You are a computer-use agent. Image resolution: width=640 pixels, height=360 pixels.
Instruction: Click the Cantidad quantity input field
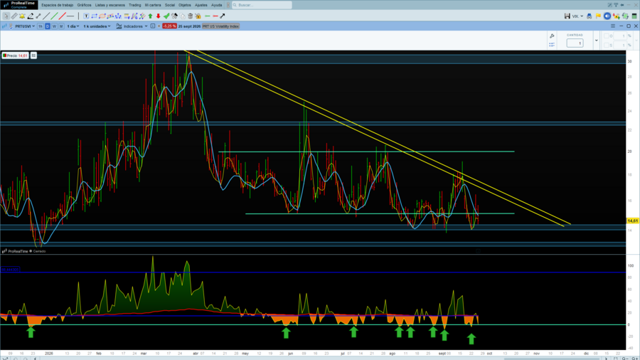(x=575, y=43)
